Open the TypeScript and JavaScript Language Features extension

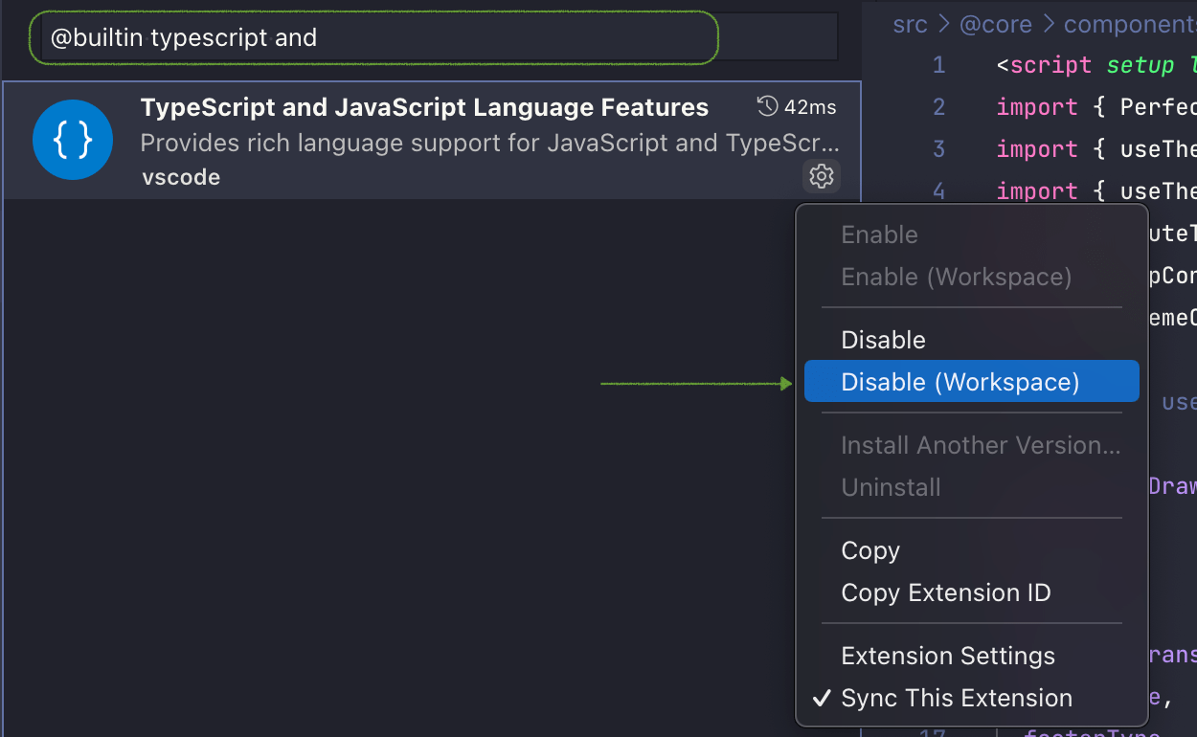click(x=425, y=107)
